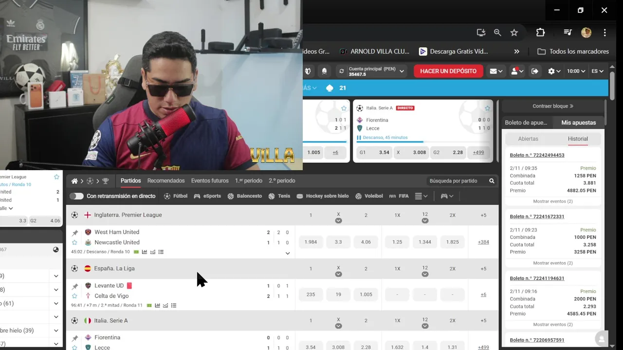Open the settings gear dropdown
The image size is (623, 350).
(x=554, y=71)
